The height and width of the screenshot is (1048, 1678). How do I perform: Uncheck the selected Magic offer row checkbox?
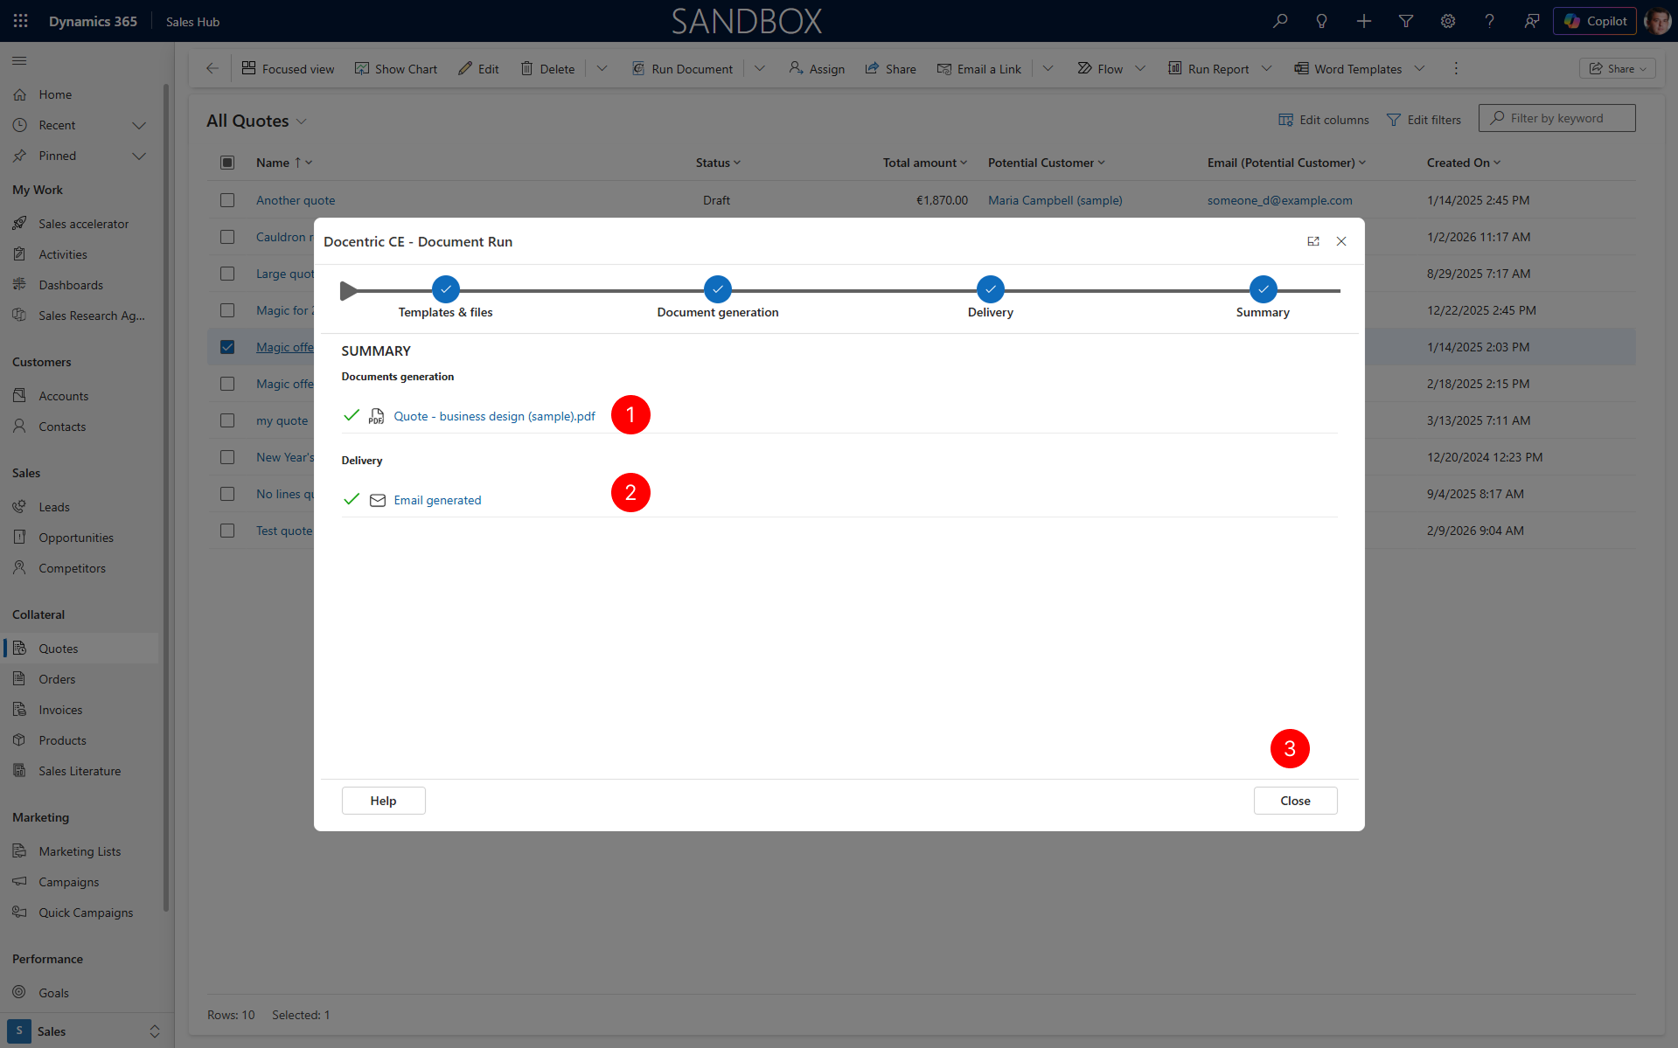[227, 347]
